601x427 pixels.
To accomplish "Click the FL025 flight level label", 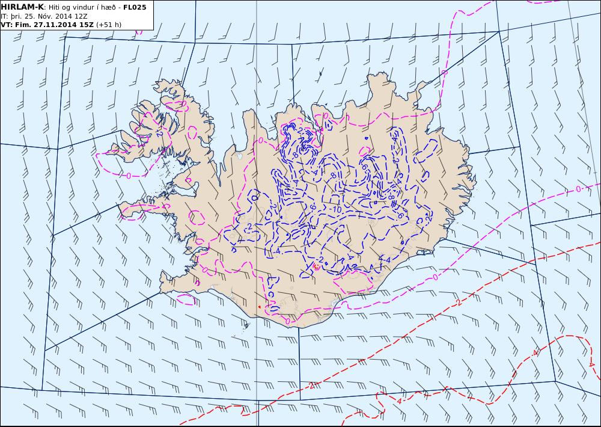I will [x=135, y=7].
